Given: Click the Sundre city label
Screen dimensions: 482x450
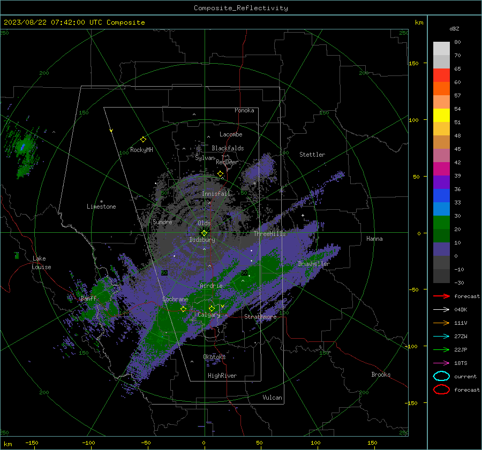Looking at the screenshot, I should tap(162, 222).
